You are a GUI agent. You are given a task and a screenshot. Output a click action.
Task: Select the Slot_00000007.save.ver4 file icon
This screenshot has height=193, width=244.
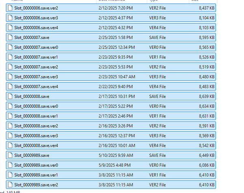point(10,87)
